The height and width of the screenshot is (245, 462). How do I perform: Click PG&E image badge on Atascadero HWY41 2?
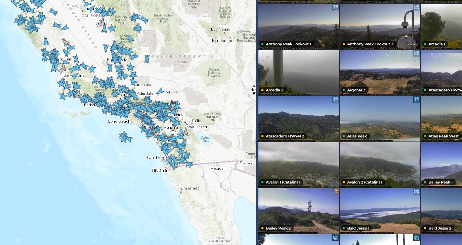coord(335,99)
